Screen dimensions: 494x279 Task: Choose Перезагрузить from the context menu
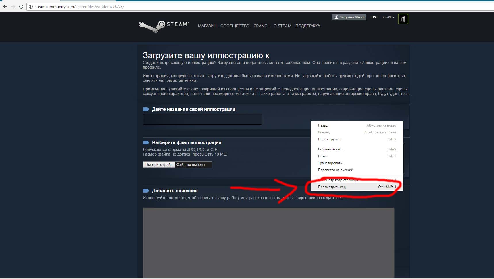click(x=357, y=139)
